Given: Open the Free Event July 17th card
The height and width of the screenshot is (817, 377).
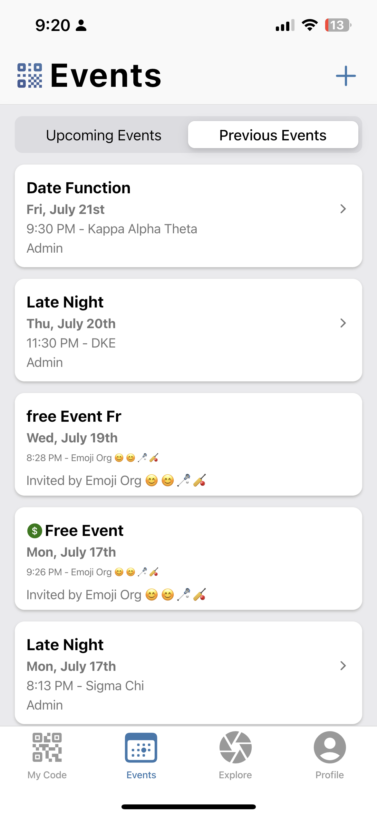Looking at the screenshot, I should (x=188, y=559).
